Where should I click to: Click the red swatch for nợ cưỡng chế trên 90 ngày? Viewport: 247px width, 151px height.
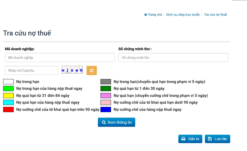coord(8,110)
